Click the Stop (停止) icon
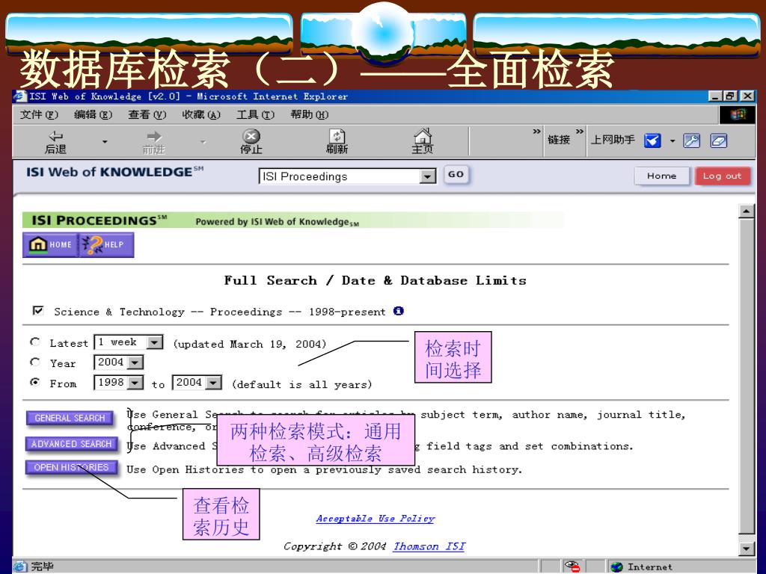The width and height of the screenshot is (766, 574). click(x=251, y=136)
